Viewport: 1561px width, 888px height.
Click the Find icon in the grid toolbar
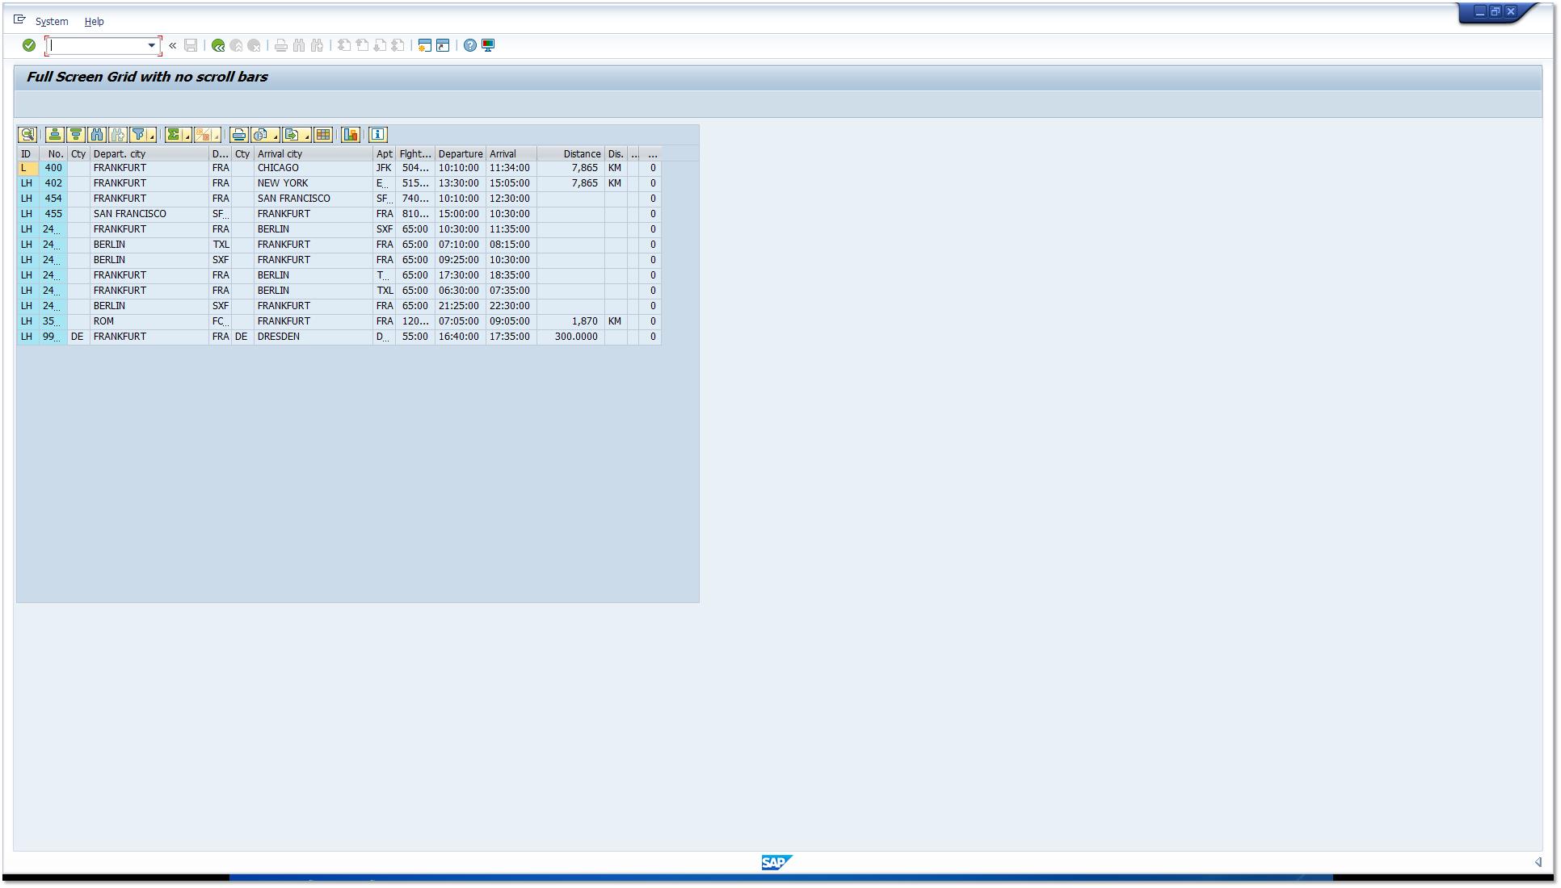[96, 135]
